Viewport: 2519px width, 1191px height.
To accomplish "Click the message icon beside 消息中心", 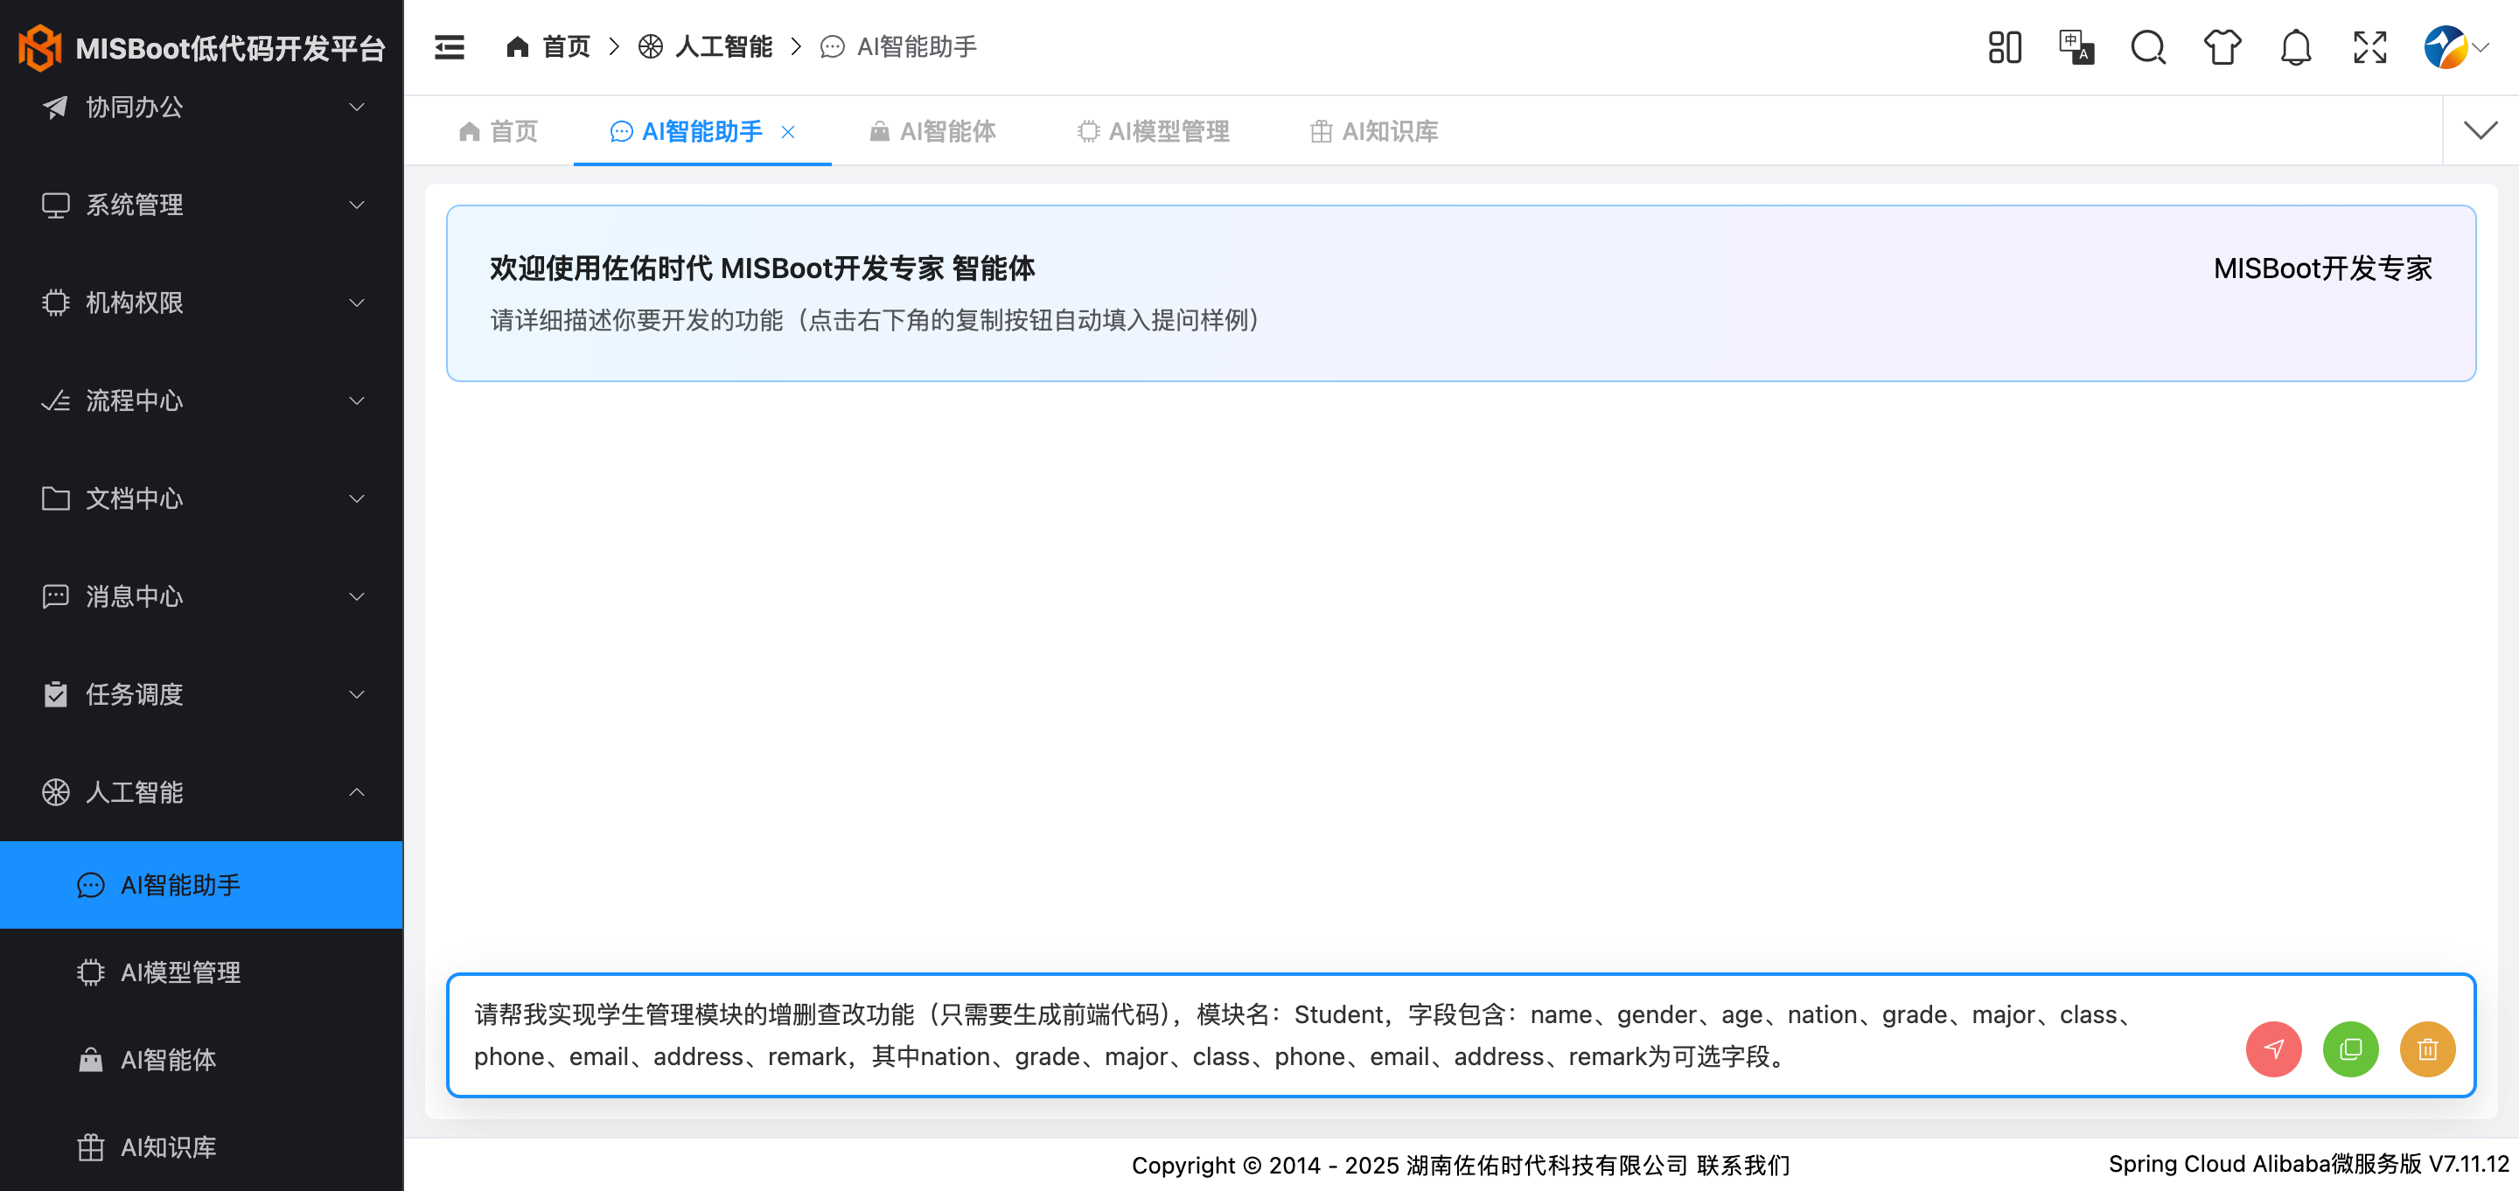I will [56, 595].
